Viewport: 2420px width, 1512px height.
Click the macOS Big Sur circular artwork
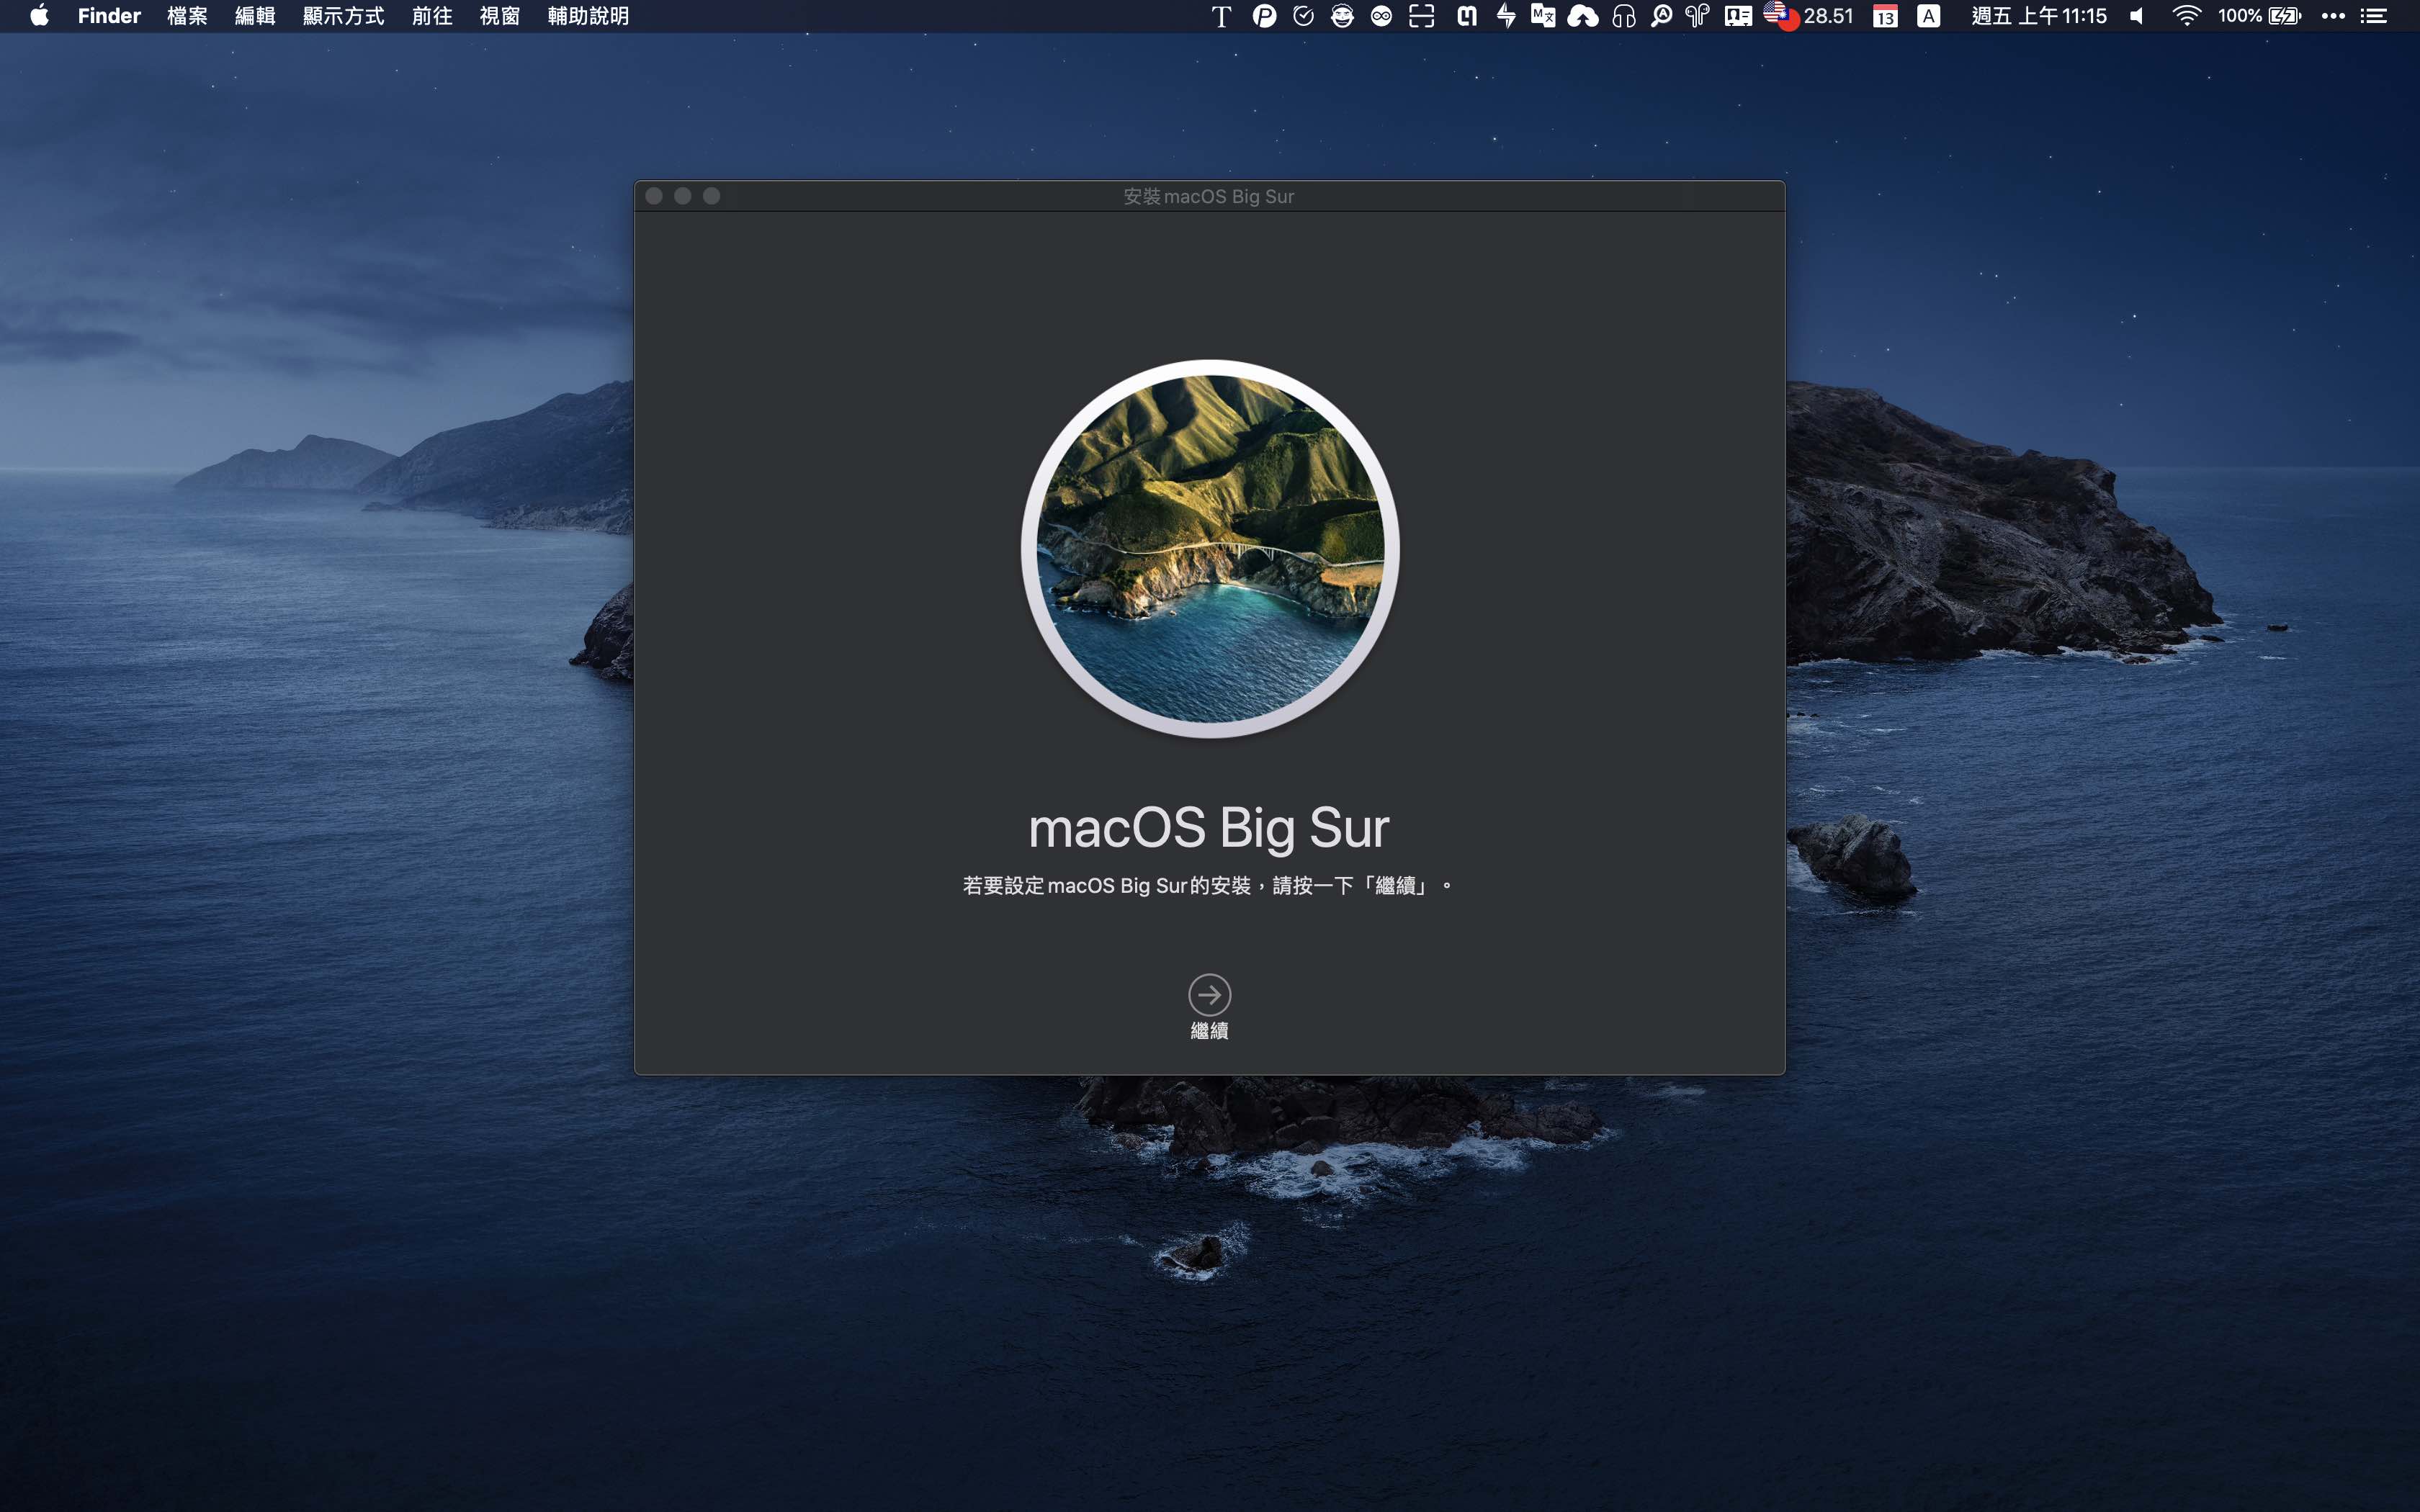point(1209,548)
